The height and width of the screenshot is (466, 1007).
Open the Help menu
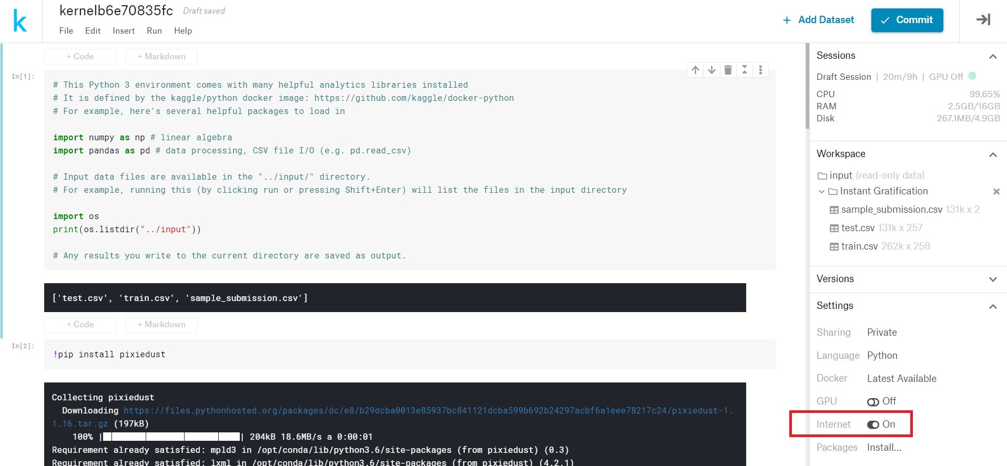[183, 31]
